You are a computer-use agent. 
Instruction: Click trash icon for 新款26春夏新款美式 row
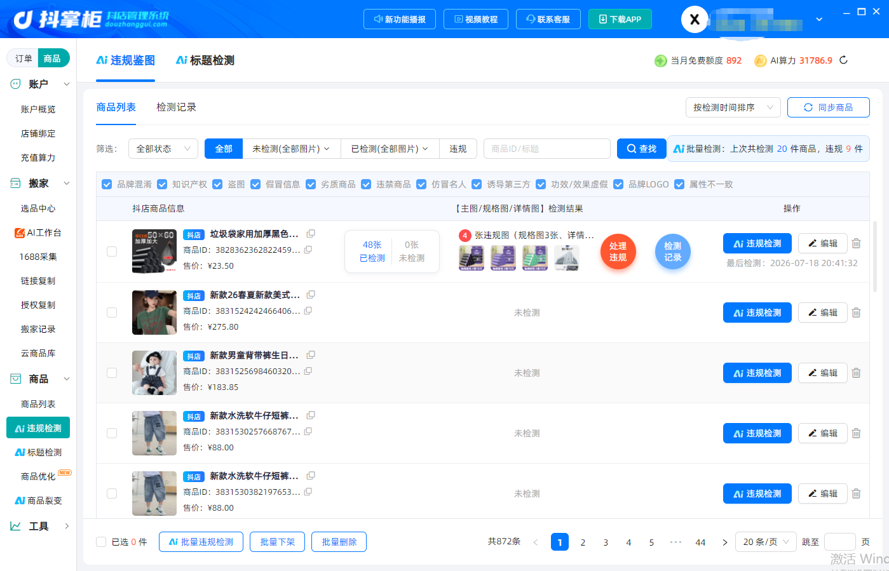tap(856, 312)
